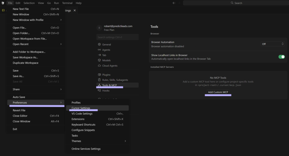
Task: Select Revert File menu entry
Action: [36, 110]
